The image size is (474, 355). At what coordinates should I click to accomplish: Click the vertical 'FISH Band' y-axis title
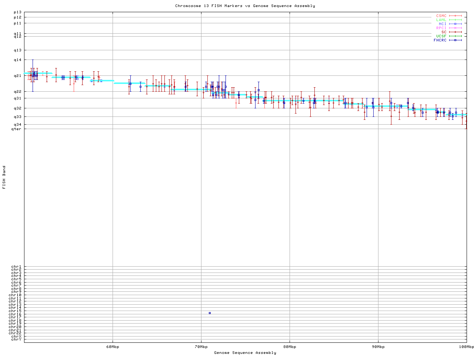pyautogui.click(x=4, y=177)
